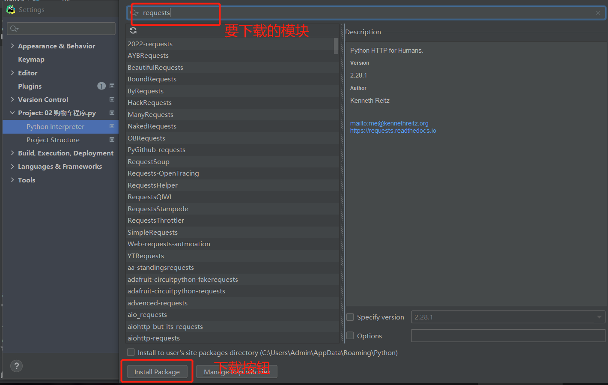Expand the Tools section

(12, 180)
